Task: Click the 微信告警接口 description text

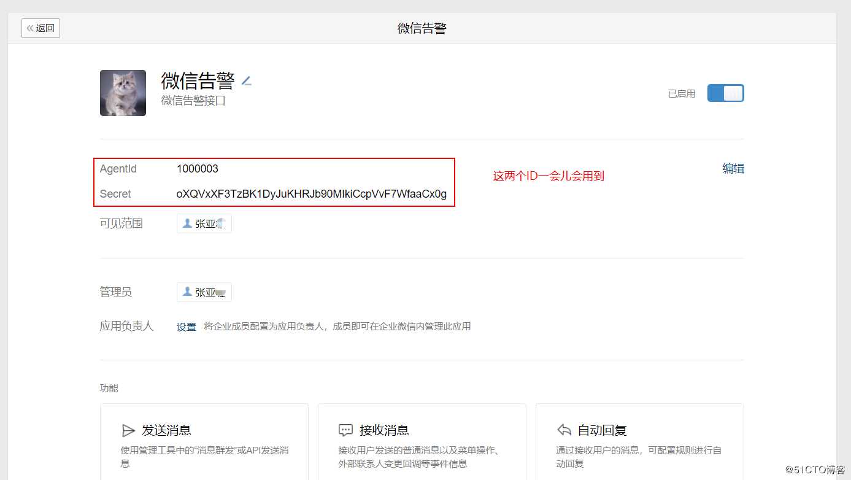Action: (193, 100)
